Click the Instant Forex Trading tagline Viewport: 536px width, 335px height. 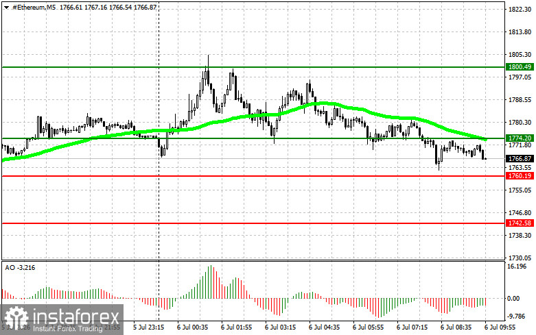pyautogui.click(x=68, y=329)
